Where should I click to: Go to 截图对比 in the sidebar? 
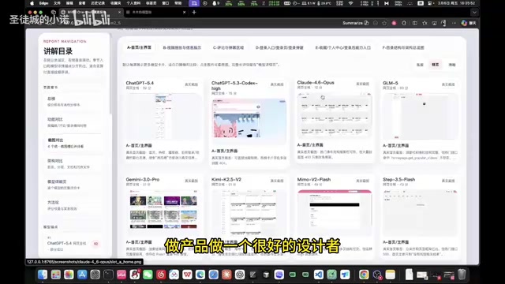(73, 143)
